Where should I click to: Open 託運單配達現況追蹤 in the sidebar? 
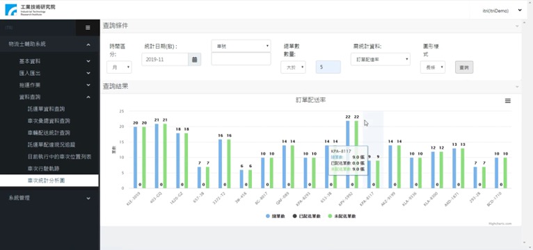coord(51,144)
